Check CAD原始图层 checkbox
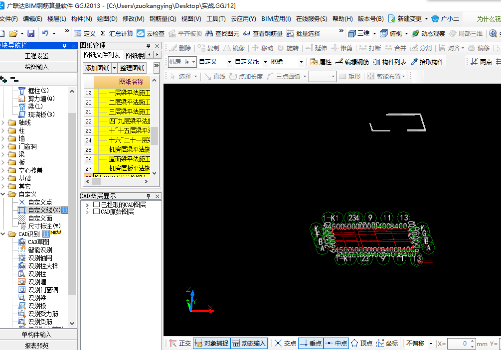The width and height of the screenshot is (501, 350). click(96, 212)
